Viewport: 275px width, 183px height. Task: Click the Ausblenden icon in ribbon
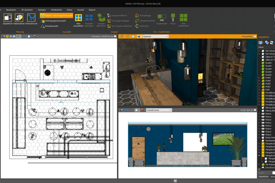point(162,19)
